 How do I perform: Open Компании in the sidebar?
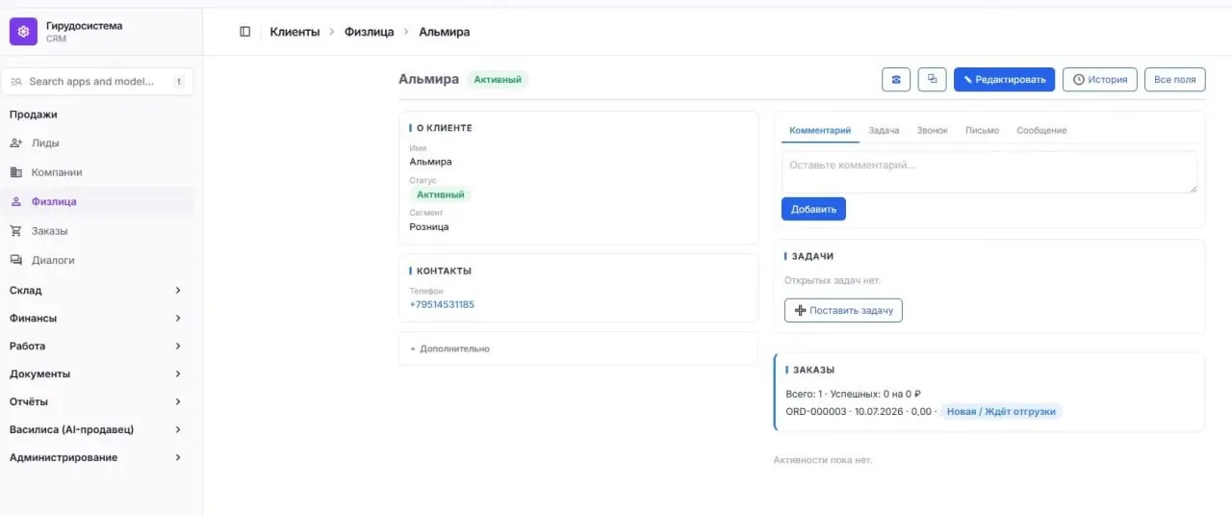(x=96, y=172)
